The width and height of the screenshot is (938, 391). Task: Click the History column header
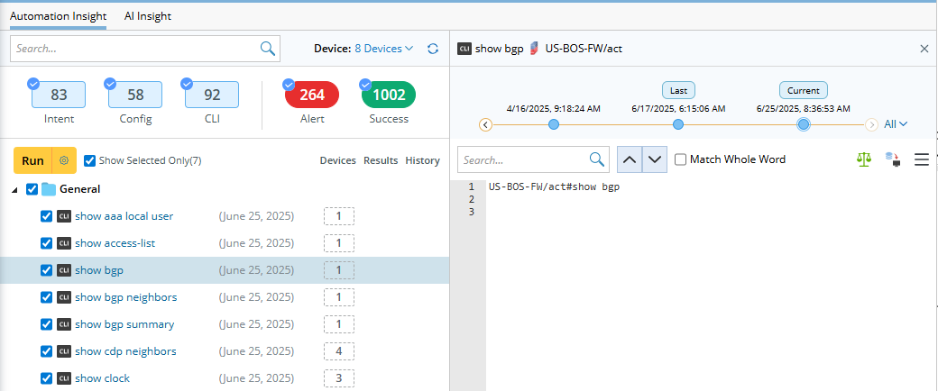[422, 160]
